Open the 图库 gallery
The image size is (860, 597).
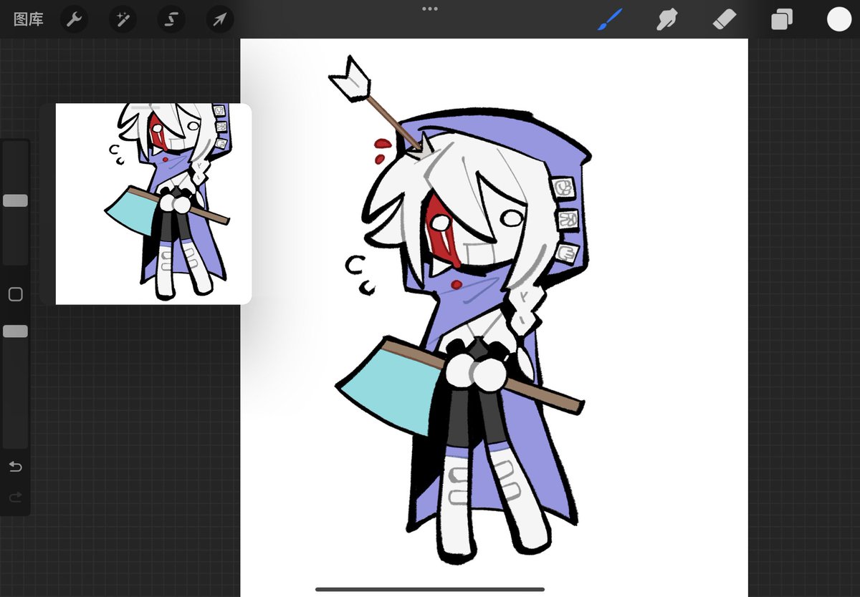(29, 19)
